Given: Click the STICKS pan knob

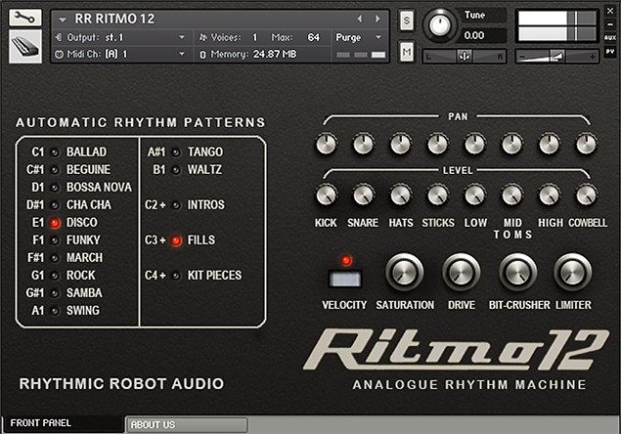Looking at the screenshot, I should 437,144.
